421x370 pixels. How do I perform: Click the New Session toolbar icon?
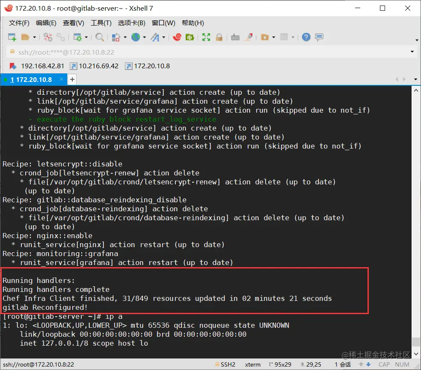pos(12,37)
